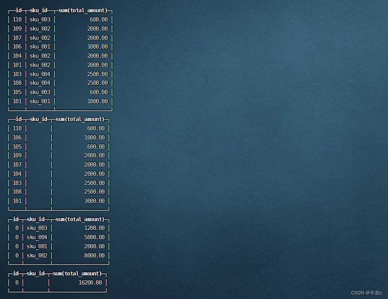Viewport: 388px width, 299px height.
Task: Select sku_003 in the id 110 row
Action: [40, 19]
